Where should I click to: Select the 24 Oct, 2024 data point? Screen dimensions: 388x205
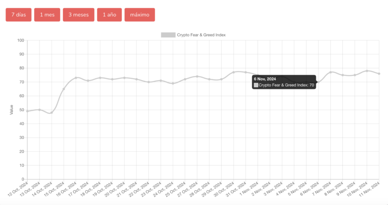click(173, 83)
